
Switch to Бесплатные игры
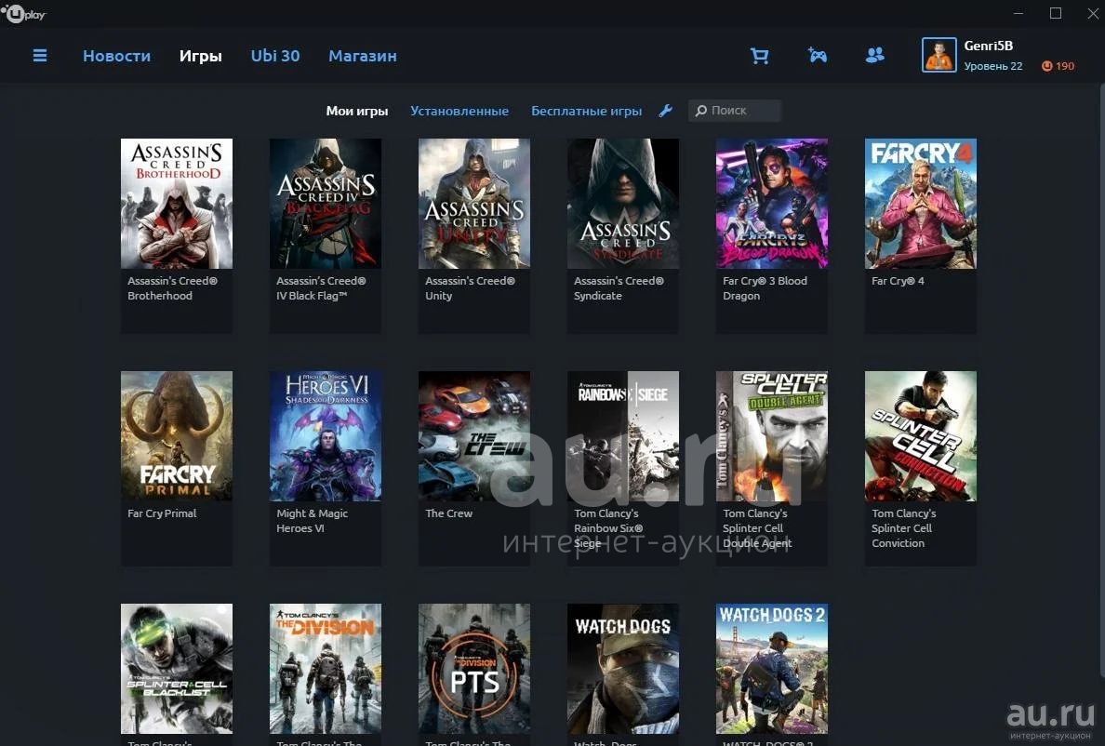click(586, 111)
